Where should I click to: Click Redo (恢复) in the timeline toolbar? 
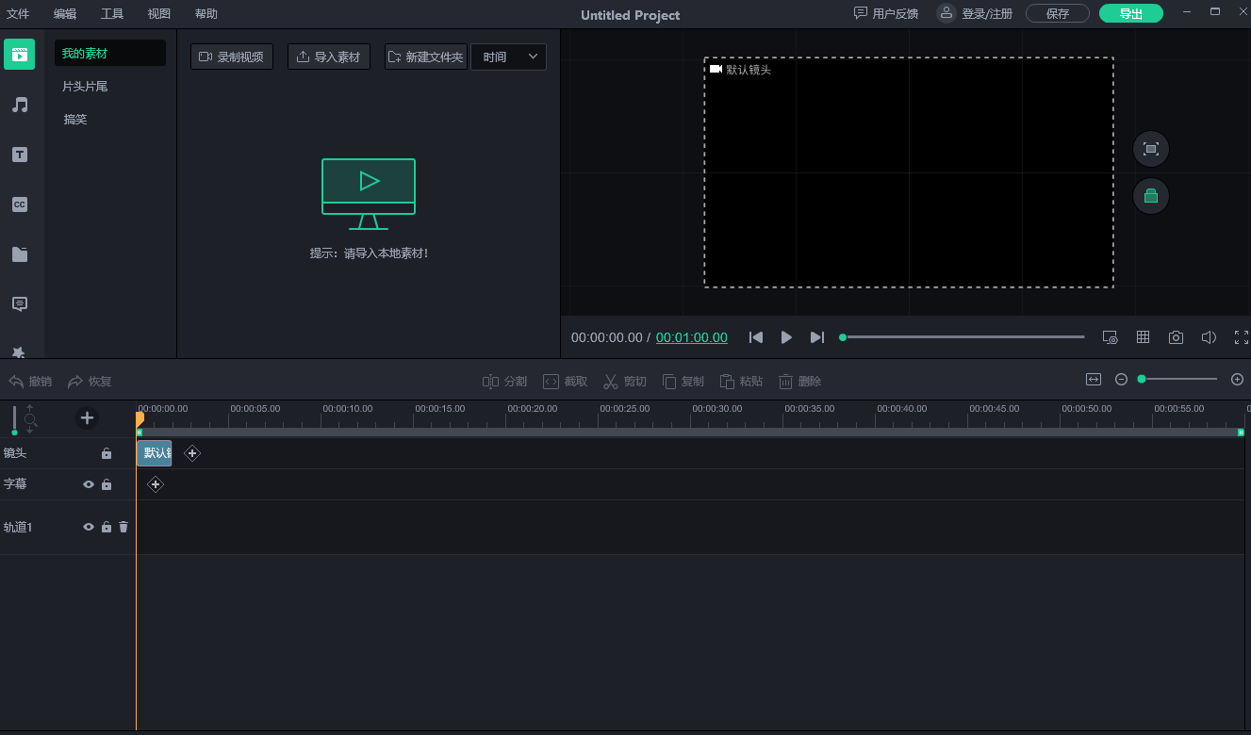coord(90,382)
